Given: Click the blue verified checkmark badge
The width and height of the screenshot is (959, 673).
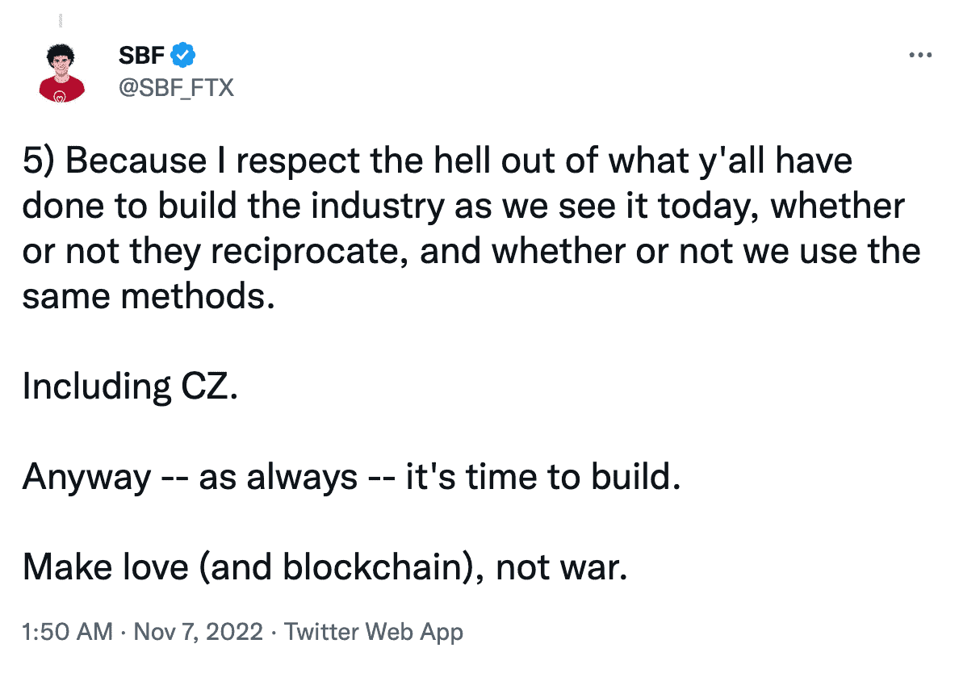Looking at the screenshot, I should (x=183, y=56).
